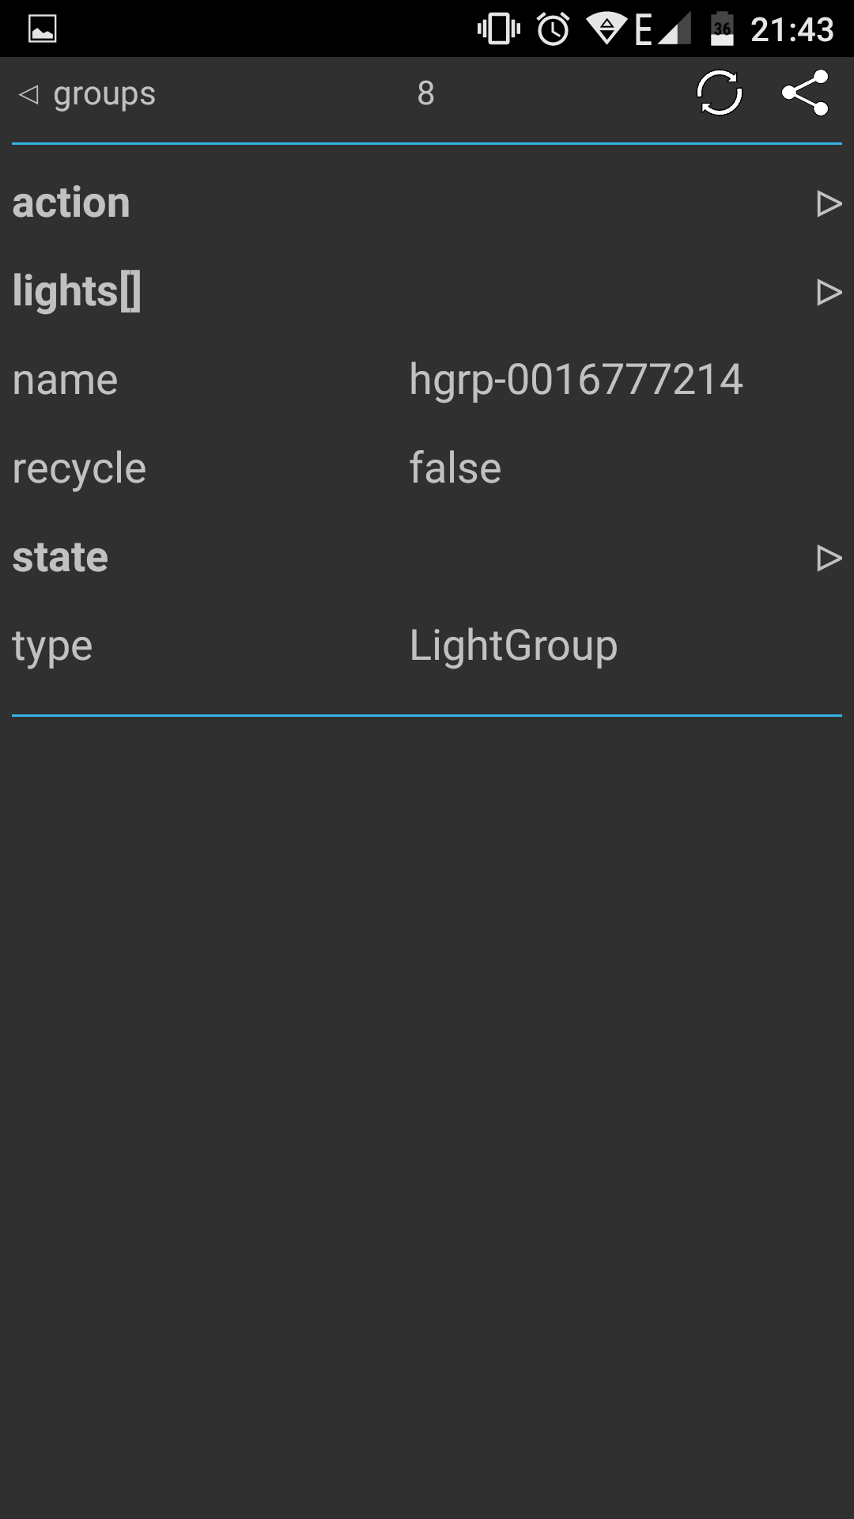The image size is (854, 1519).
Task: Expand the action arrow
Action: pyautogui.click(x=829, y=203)
